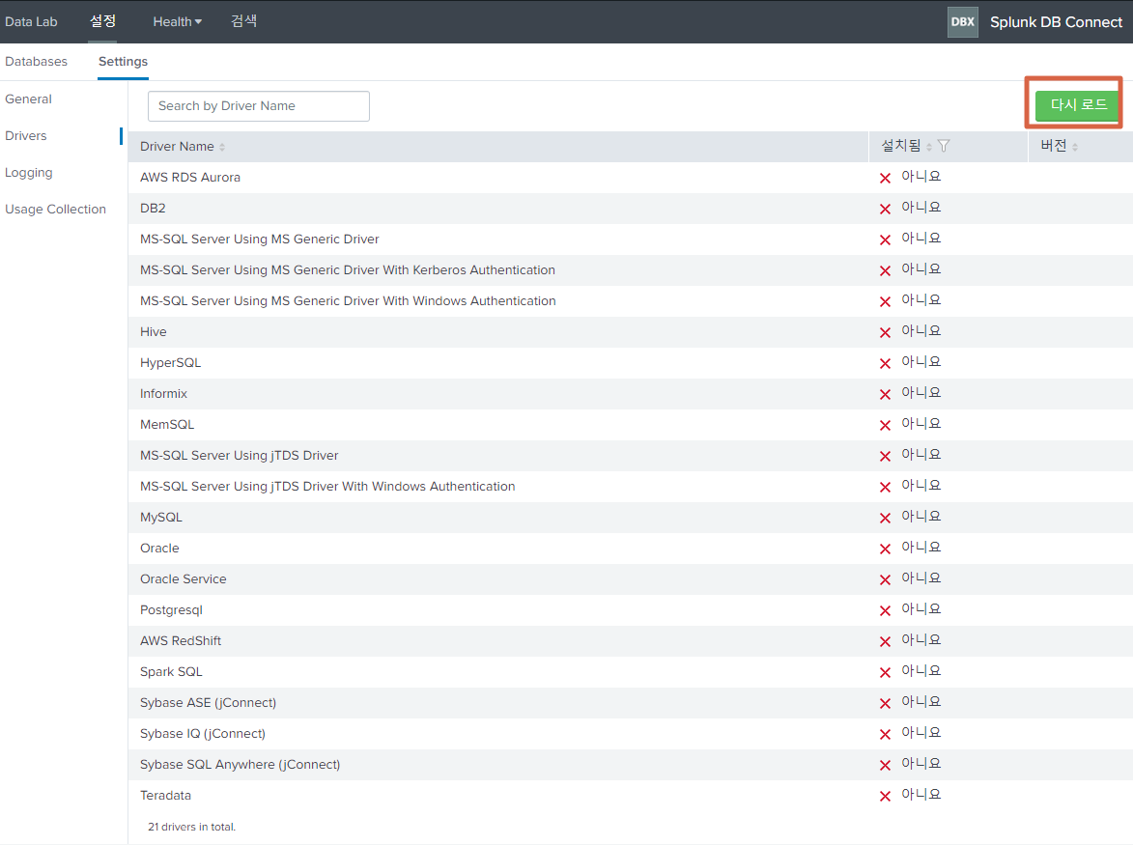1133x845 pixels.
Task: Sort by the 버전 column arrows
Action: click(x=1075, y=147)
